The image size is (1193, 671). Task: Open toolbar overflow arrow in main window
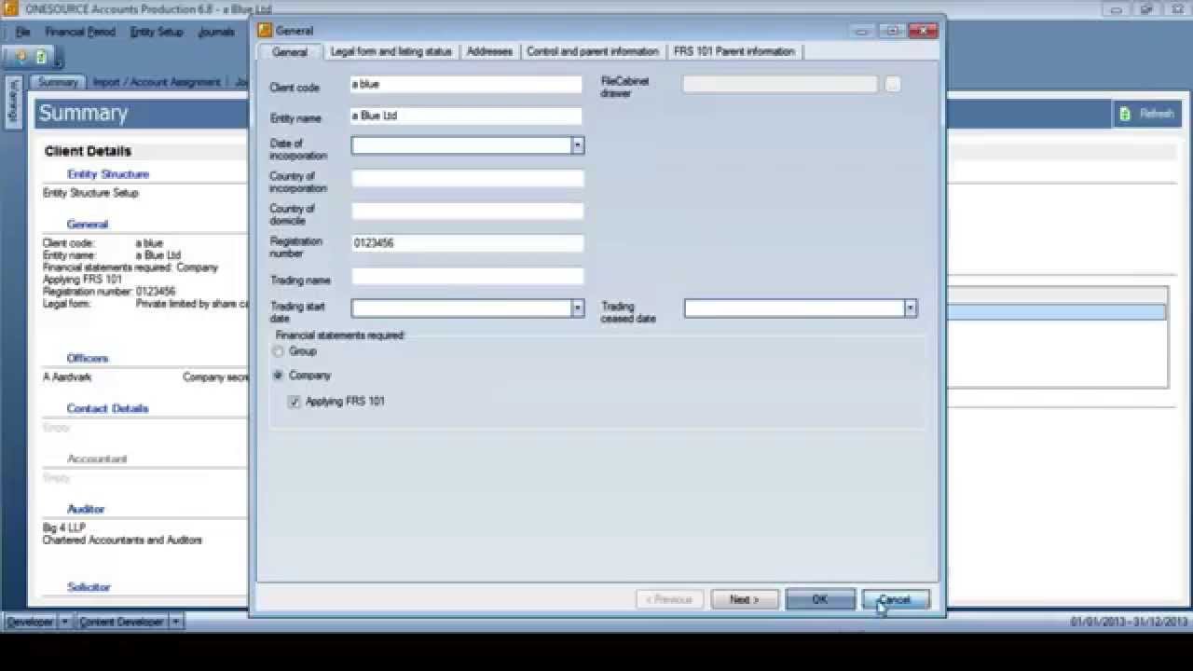point(57,62)
